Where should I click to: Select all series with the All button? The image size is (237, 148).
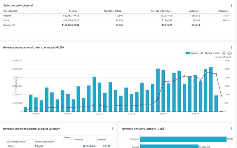[224, 53]
